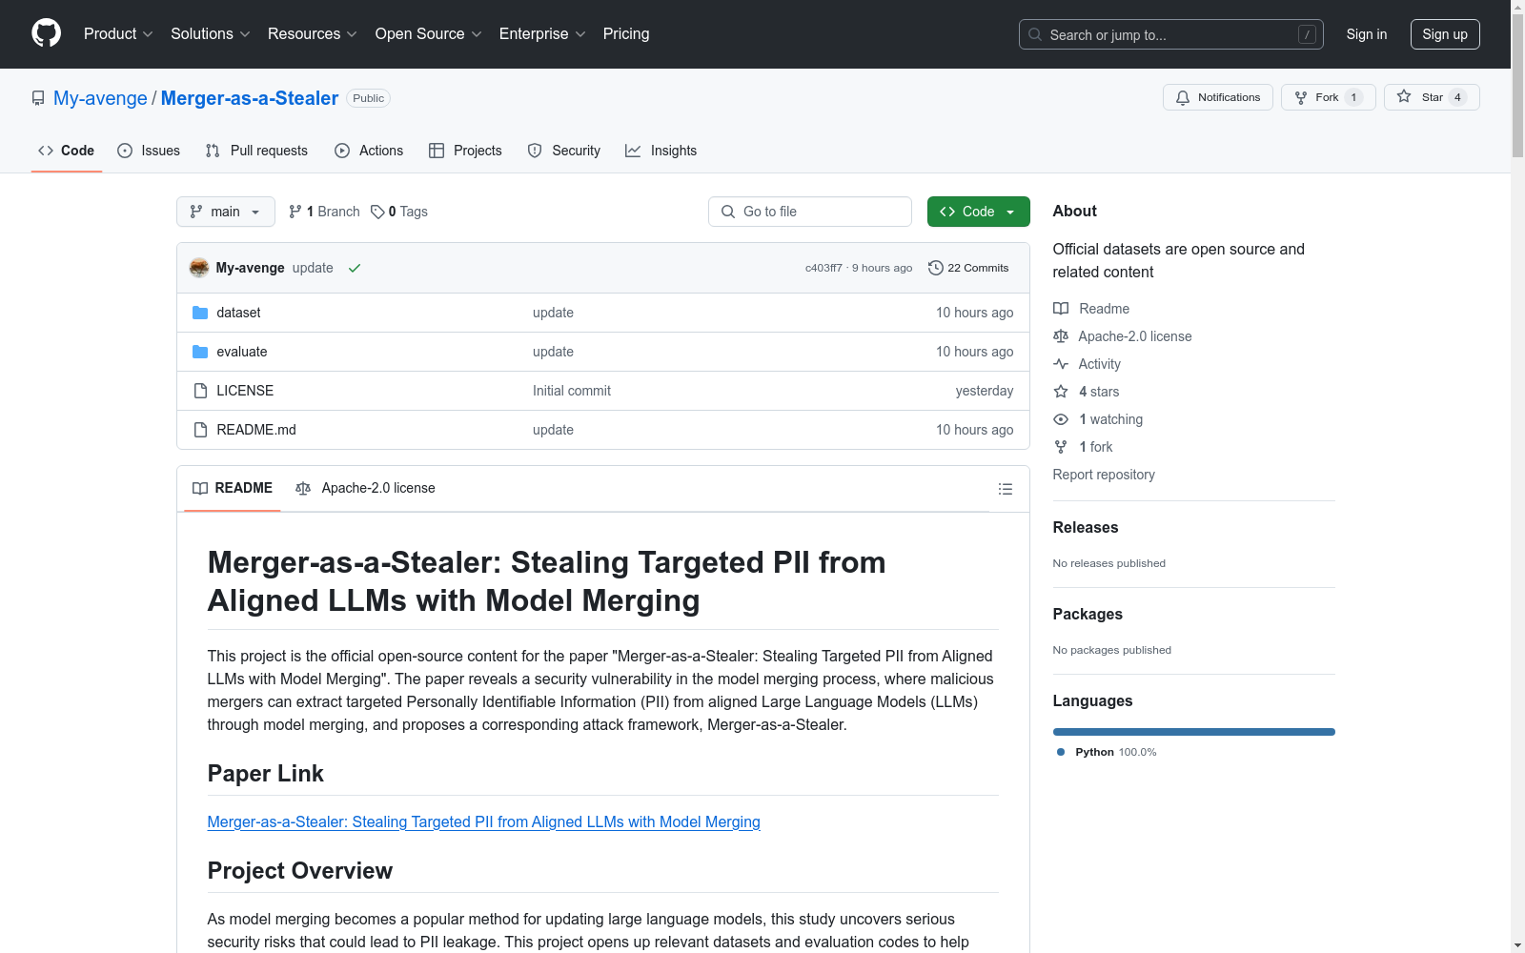Click the evaluate folder icon

[200, 352]
